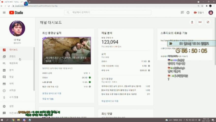Open the latest video thumbnail
216x122 pixels.
67,51
